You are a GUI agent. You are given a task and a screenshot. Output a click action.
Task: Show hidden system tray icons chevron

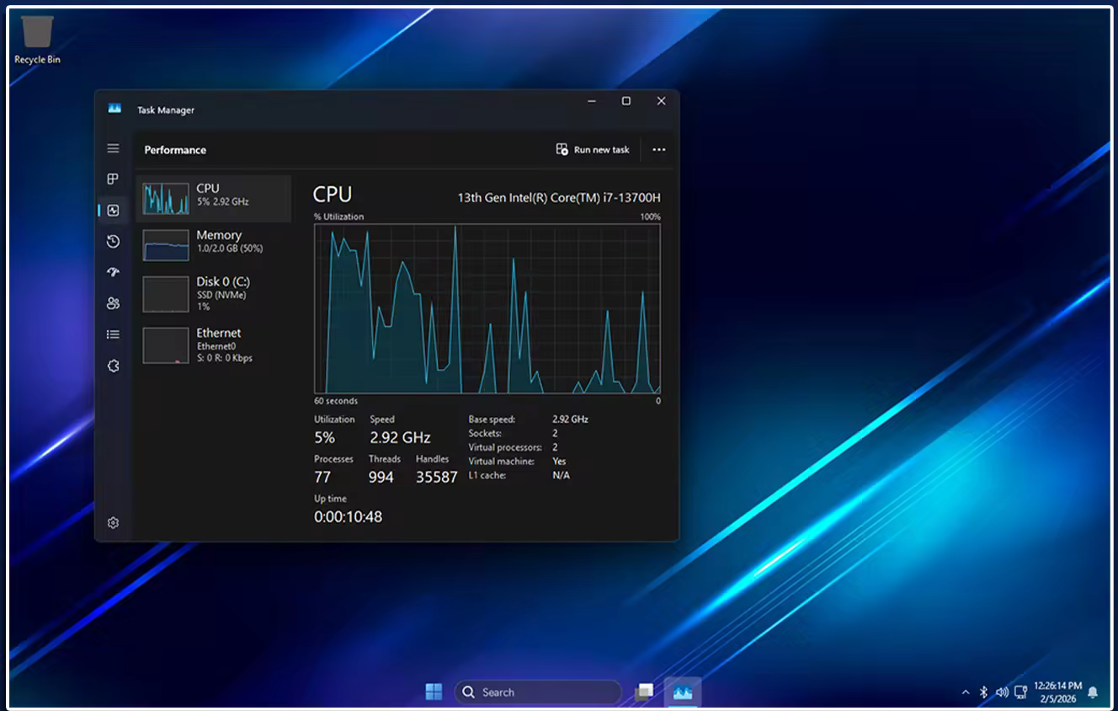965,692
